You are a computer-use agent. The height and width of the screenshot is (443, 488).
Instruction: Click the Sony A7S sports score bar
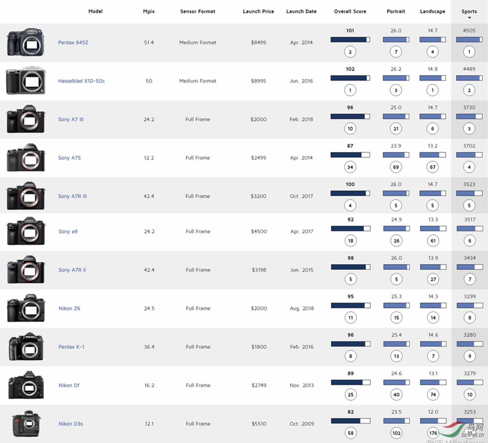click(469, 155)
